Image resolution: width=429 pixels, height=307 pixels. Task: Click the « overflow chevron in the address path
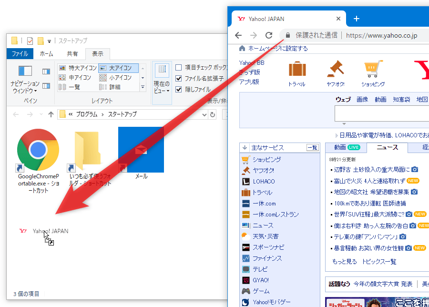click(71, 114)
